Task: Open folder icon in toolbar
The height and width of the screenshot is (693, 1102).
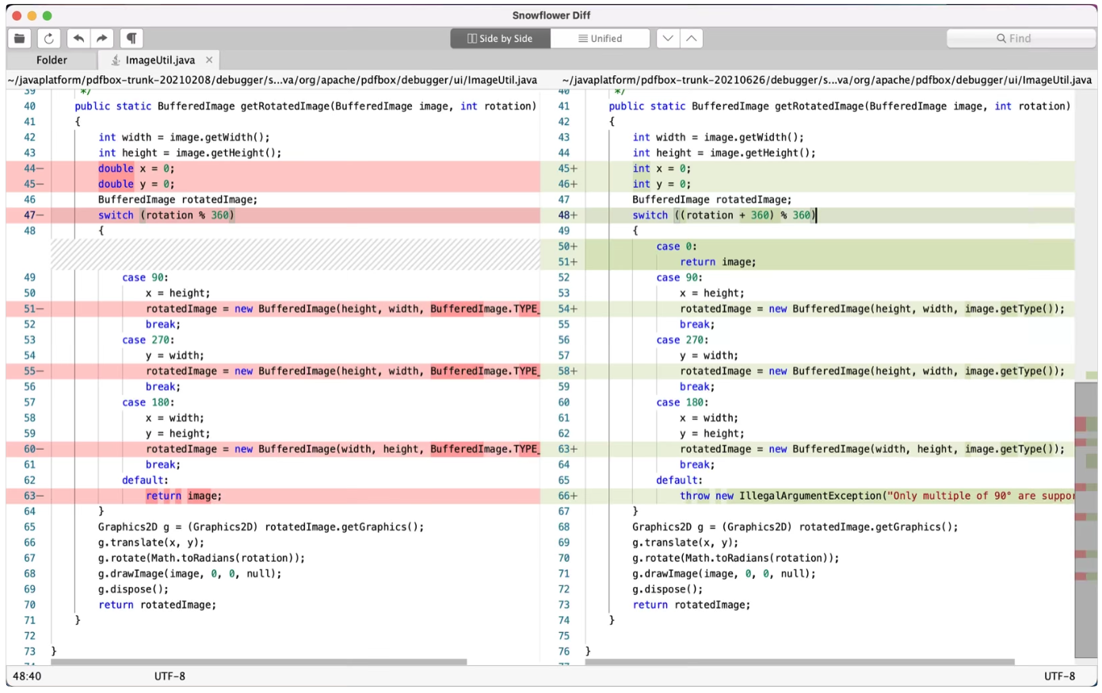Action: point(20,38)
